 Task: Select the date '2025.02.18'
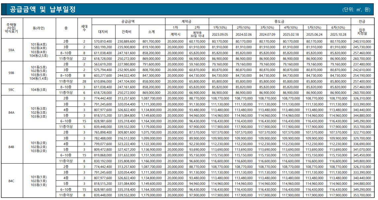click(x=291, y=34)
